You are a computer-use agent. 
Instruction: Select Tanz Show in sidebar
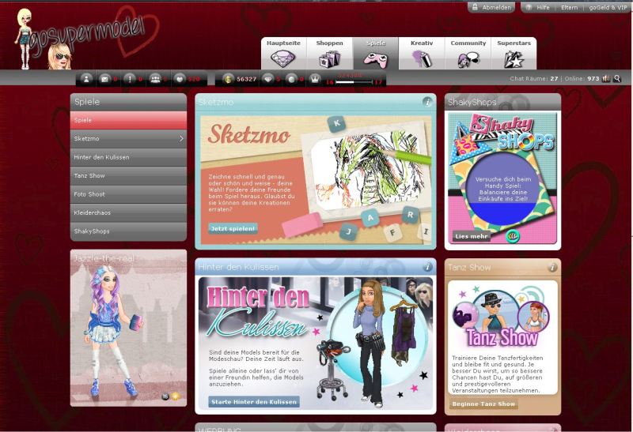[128, 175]
